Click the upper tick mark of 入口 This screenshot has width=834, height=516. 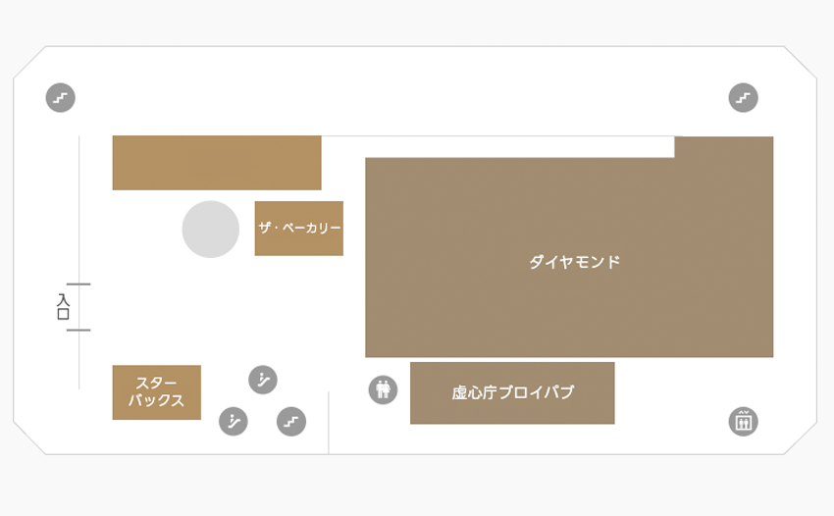(x=78, y=284)
